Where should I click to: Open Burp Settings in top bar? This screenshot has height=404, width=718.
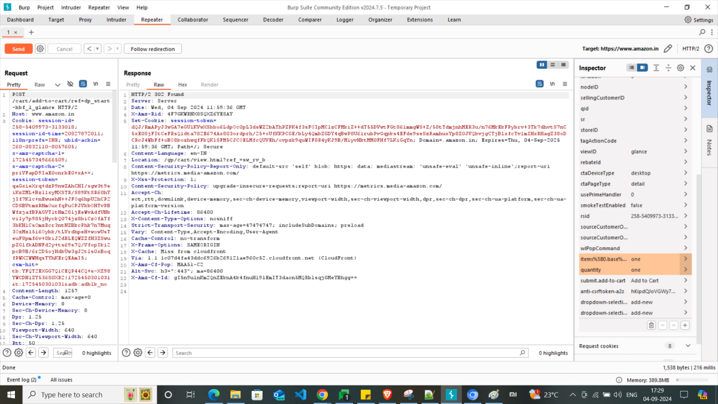699,20
